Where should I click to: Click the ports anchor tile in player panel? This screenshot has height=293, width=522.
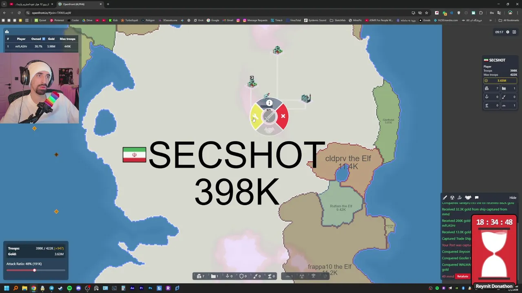(491, 97)
